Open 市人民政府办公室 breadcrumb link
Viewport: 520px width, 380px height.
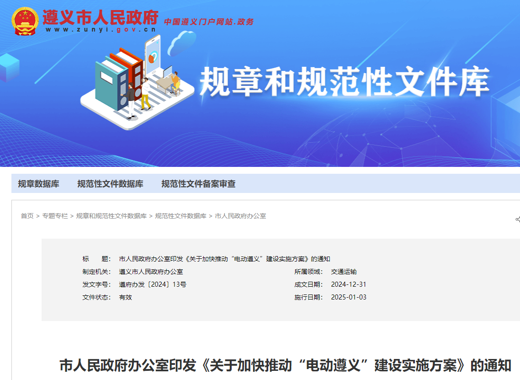tap(240, 216)
